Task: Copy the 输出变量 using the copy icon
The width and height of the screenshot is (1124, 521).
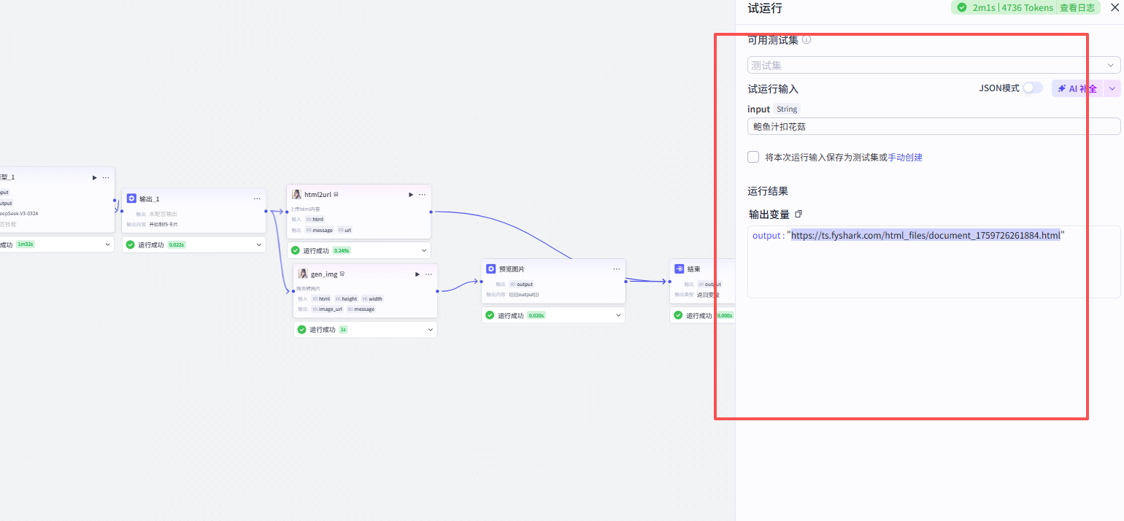Action: coord(798,214)
